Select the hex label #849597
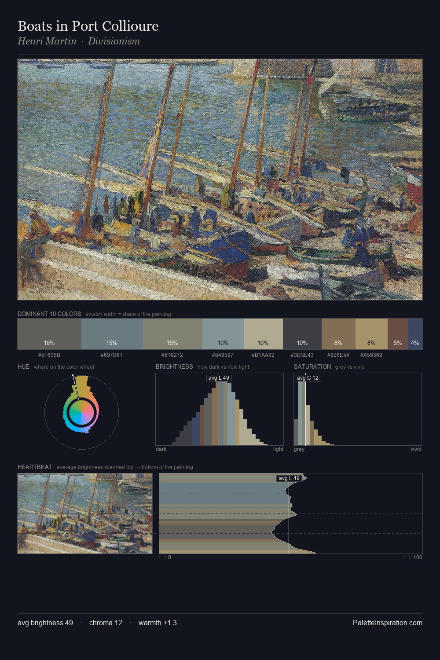 click(223, 355)
